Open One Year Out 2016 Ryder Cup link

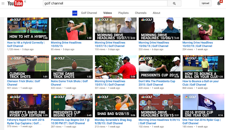point(201,121)
